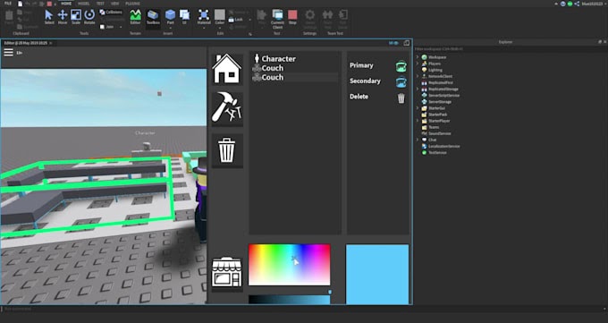Click the light blue color preview swatch
The image size is (608, 323).
[x=377, y=274]
